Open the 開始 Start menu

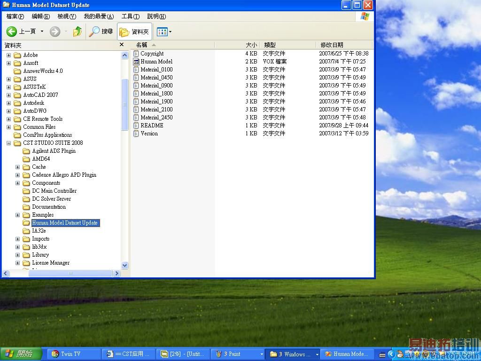click(21, 354)
